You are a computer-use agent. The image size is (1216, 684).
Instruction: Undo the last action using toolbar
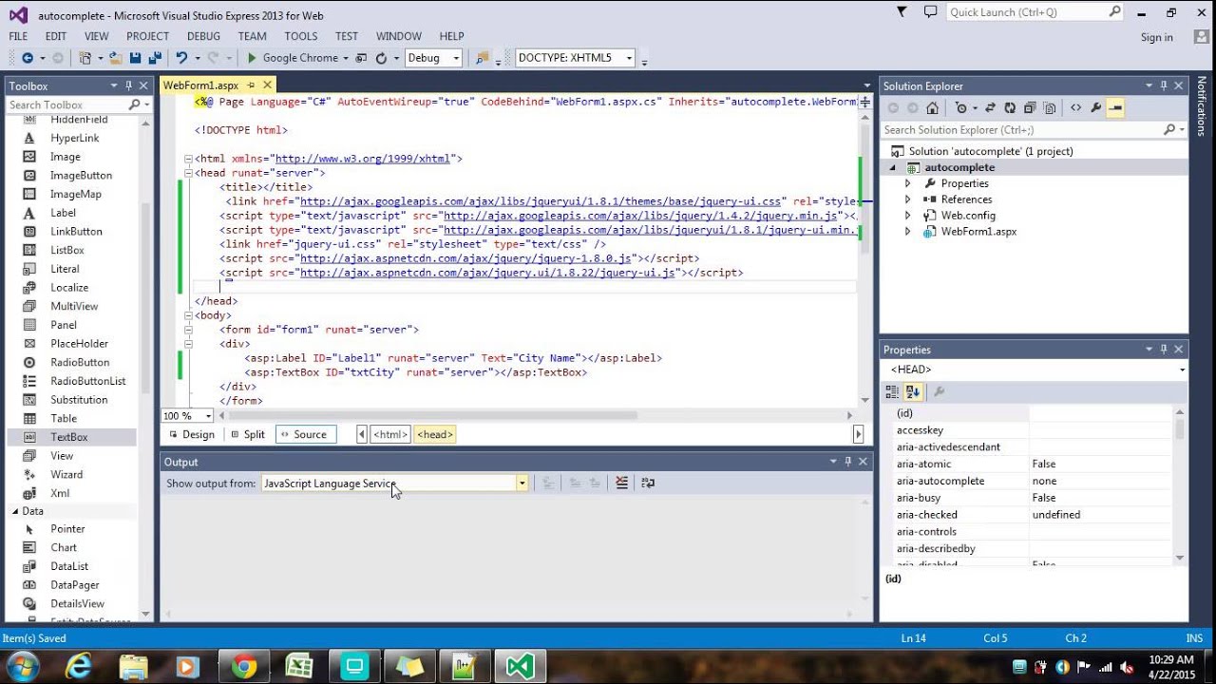pos(181,58)
